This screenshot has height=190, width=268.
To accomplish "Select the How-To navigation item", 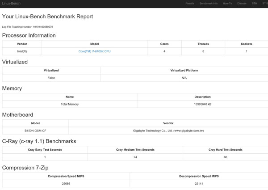I will pos(227,3).
